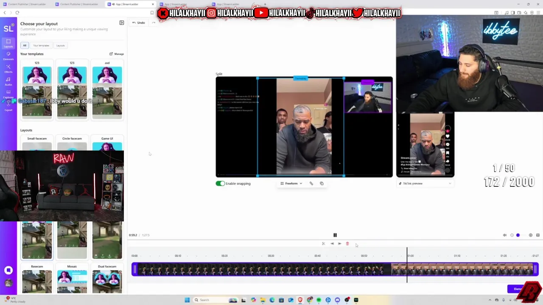The height and width of the screenshot is (305, 543).
Task: Open the Brave browser taskbar icon
Action: coord(300,300)
